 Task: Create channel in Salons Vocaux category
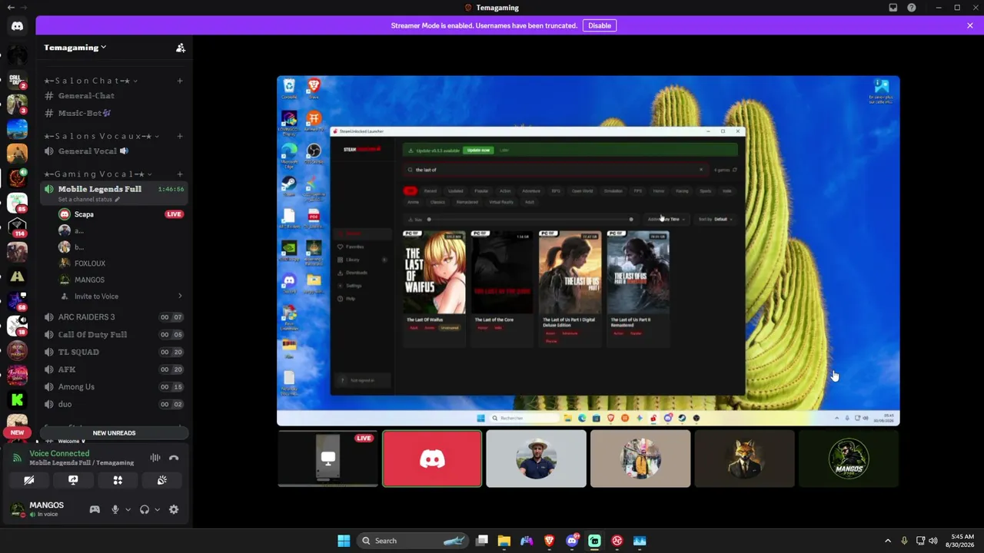click(x=180, y=136)
